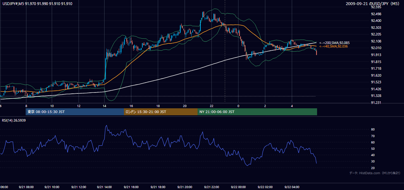Click the 9/21 18:00 time axis label
This screenshot has width=404, height=190.
coord(158,187)
